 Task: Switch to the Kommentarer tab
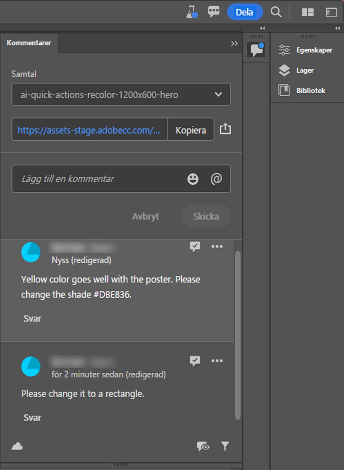pyautogui.click(x=29, y=43)
